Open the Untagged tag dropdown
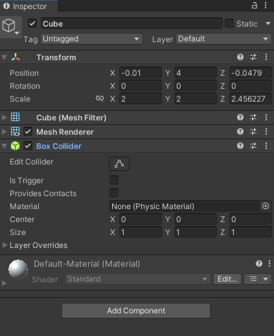The height and width of the screenshot is (336, 274). coord(91,39)
